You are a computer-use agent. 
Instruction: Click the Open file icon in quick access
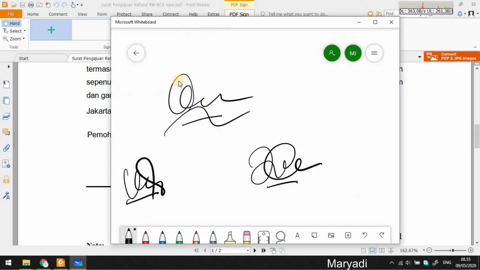(x=14, y=5)
